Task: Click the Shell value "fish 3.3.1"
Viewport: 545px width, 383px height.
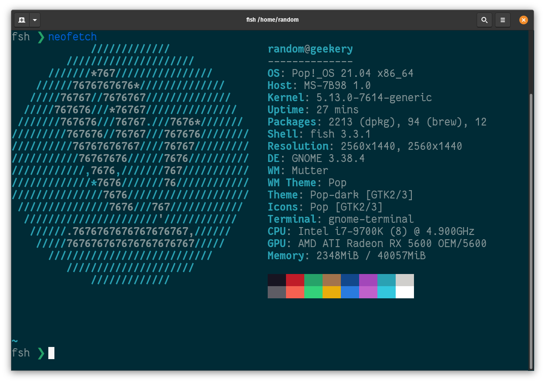Action: [340, 134]
